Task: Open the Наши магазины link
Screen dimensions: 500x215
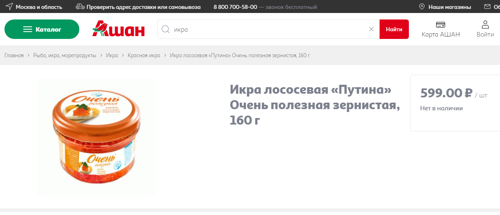Action: (450, 7)
